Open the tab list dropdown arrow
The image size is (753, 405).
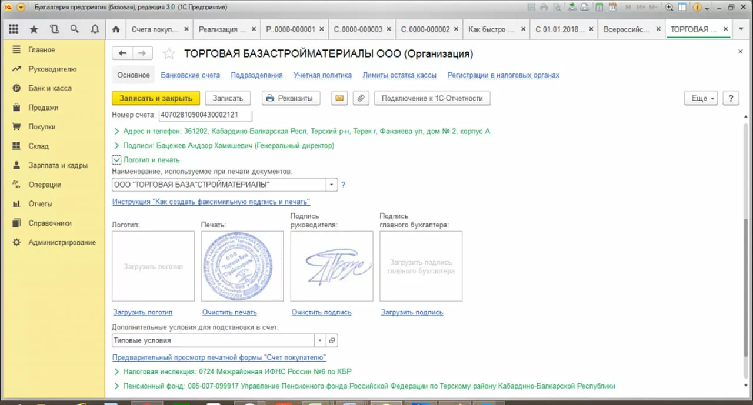(742, 29)
